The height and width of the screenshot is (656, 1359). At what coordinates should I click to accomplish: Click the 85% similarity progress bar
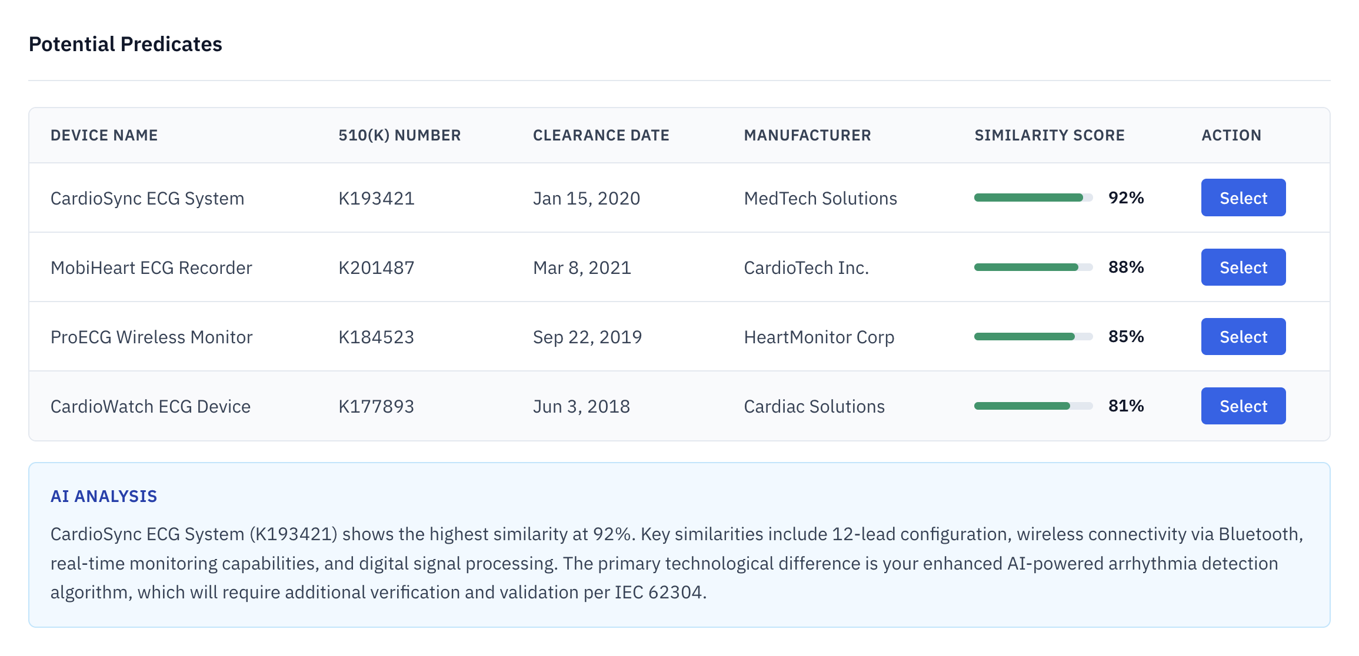click(1033, 336)
